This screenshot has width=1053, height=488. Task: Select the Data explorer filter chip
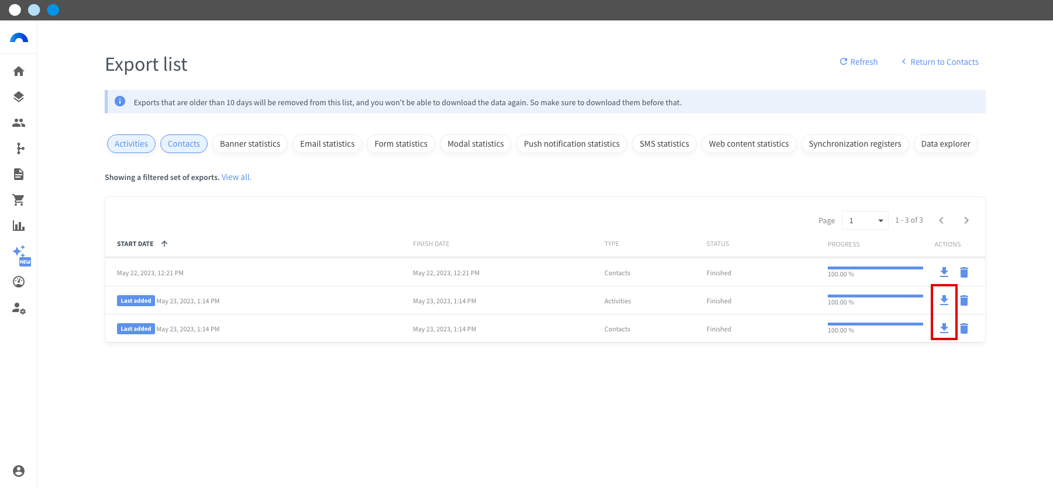945,144
